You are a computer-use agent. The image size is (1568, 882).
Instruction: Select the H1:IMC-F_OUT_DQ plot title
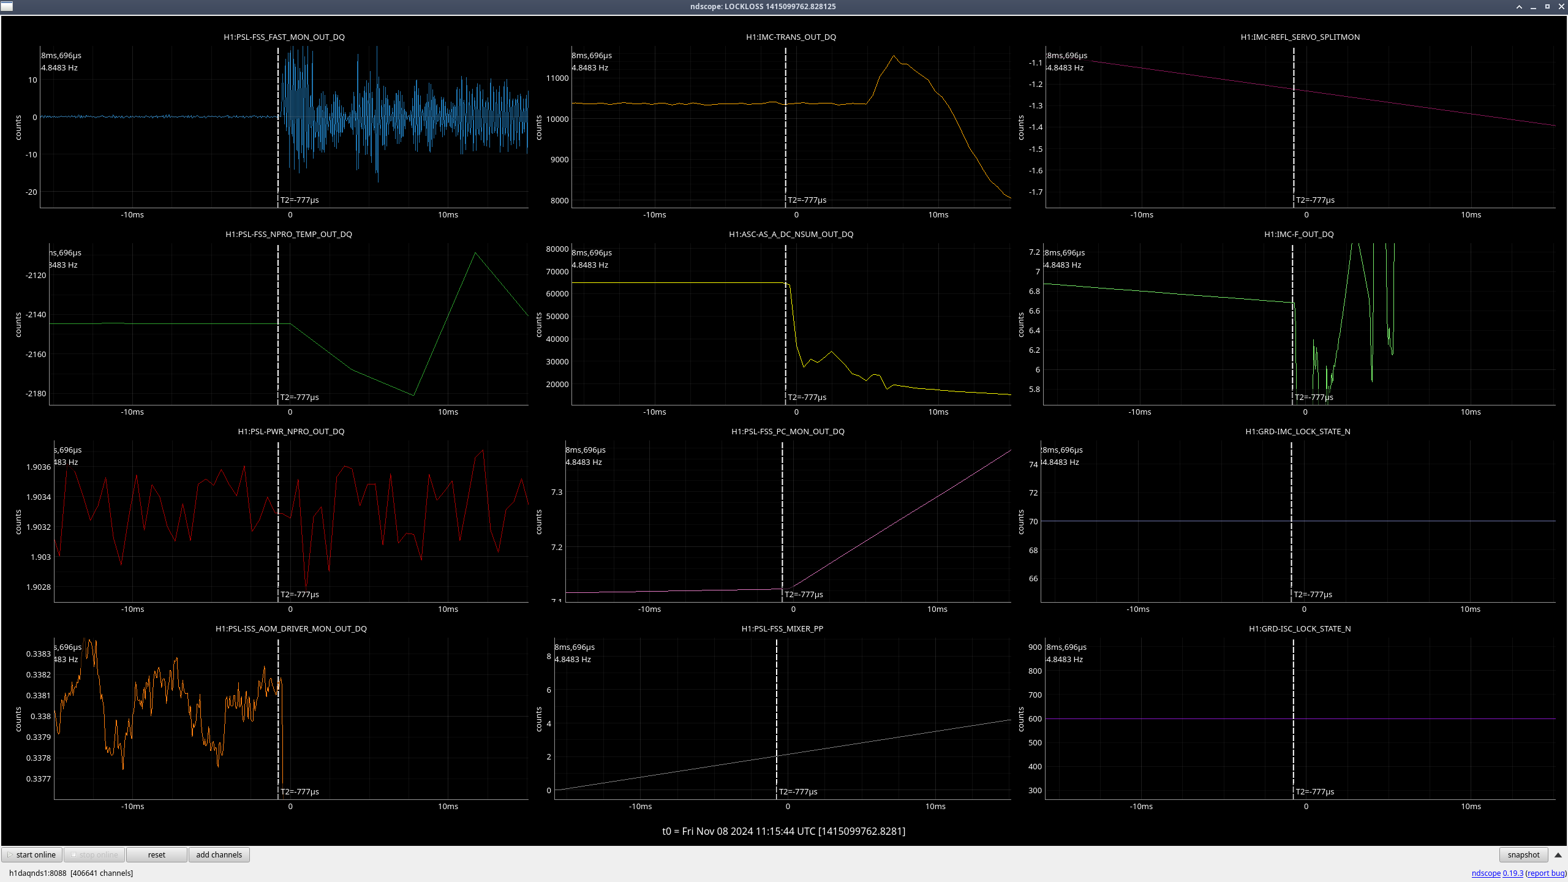point(1298,234)
